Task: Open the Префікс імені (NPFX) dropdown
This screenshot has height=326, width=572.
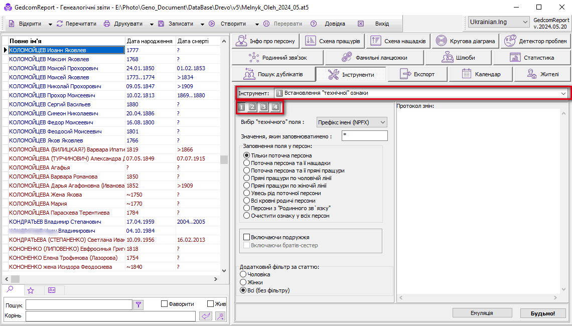Action: 352,122
